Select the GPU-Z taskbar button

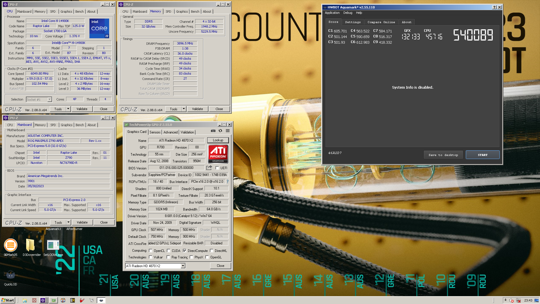(x=54, y=300)
